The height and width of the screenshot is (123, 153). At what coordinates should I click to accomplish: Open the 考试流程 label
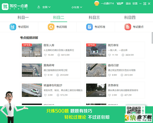coord(61,27)
